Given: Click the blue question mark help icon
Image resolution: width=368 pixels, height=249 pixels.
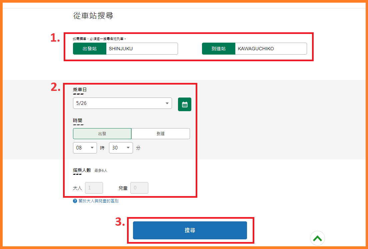Looking at the screenshot, I should pyautogui.click(x=75, y=201).
